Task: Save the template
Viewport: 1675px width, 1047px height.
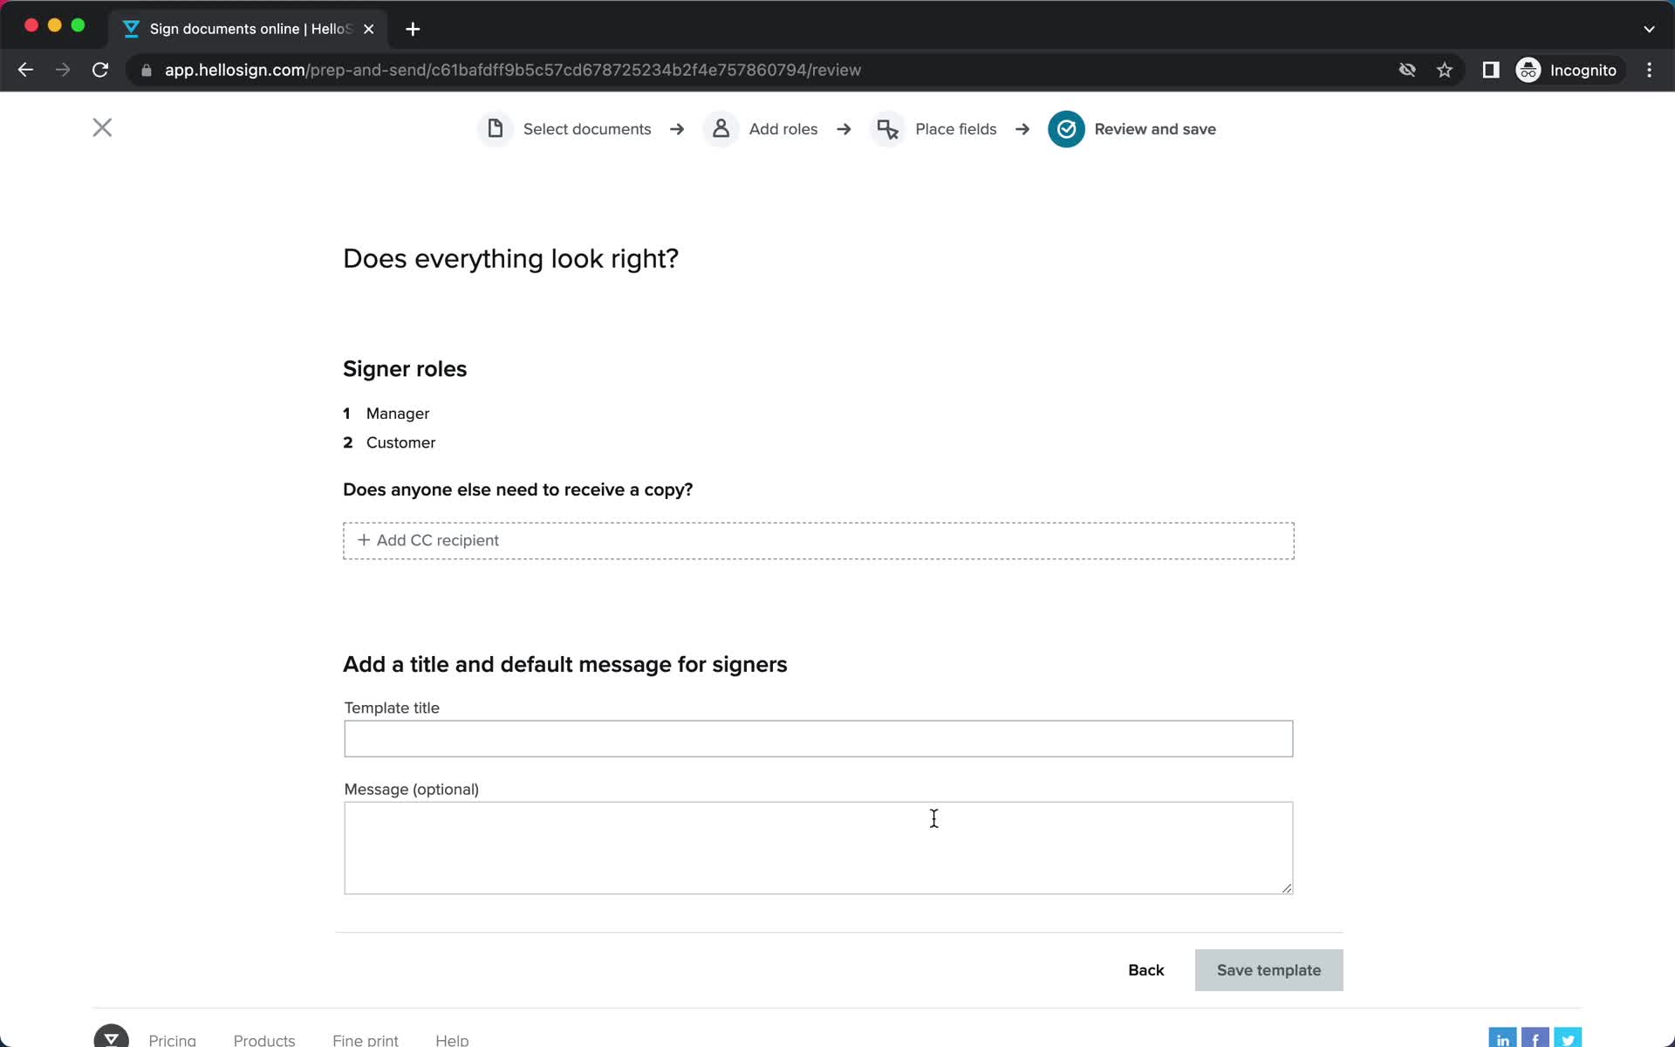Action: click(x=1268, y=970)
